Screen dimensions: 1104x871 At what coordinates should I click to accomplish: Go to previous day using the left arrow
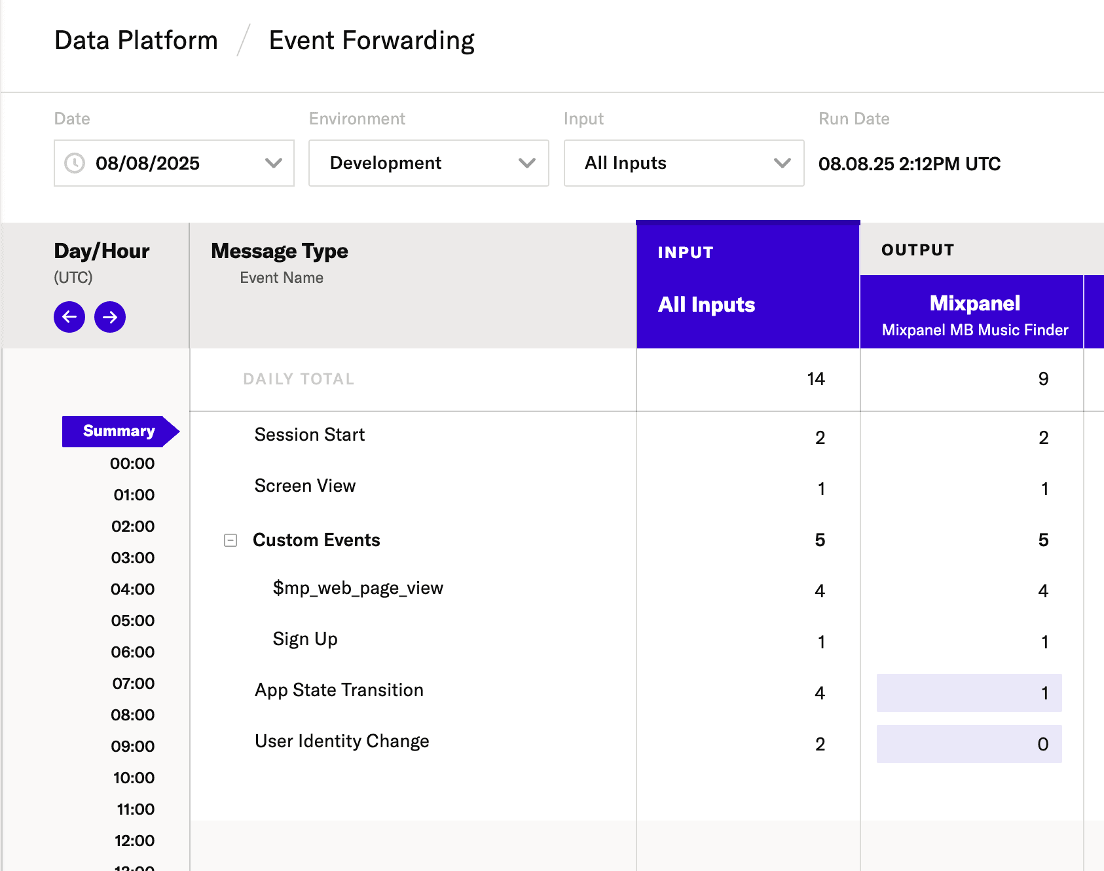69,316
